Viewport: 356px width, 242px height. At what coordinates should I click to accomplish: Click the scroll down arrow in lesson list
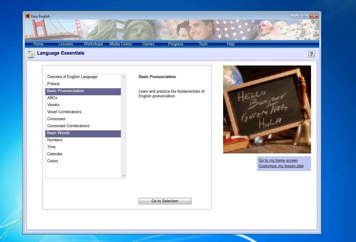pos(124,176)
